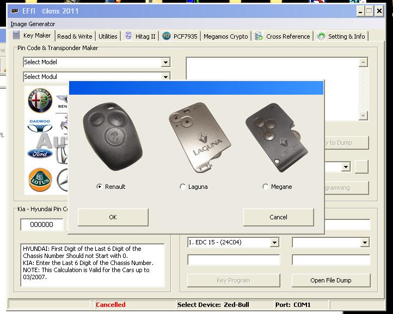This screenshot has width=393, height=314.
Task: Switch to the PCF7935 tab
Action: point(180,36)
